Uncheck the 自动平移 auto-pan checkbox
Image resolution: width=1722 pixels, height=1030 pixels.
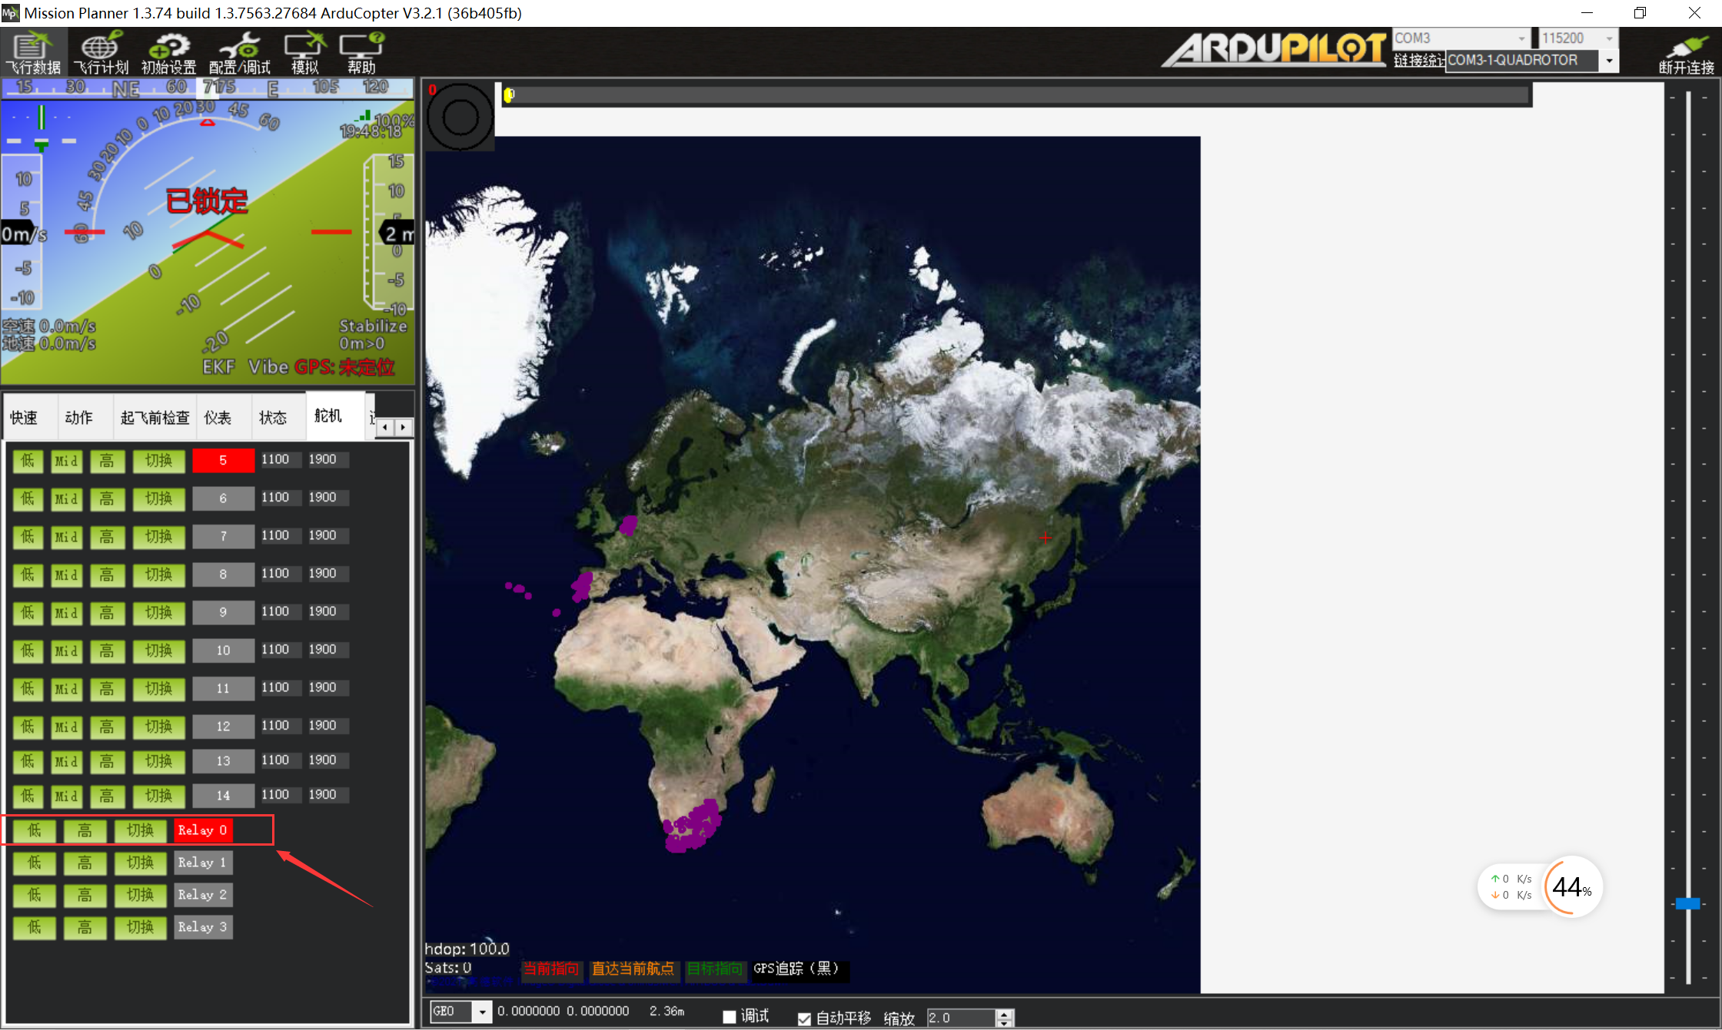click(804, 1018)
